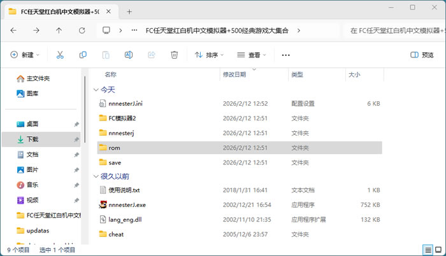Image resolution: width=446 pixels, height=256 pixels.
Task: Collapse the 很久以前 group
Action: tap(96, 176)
